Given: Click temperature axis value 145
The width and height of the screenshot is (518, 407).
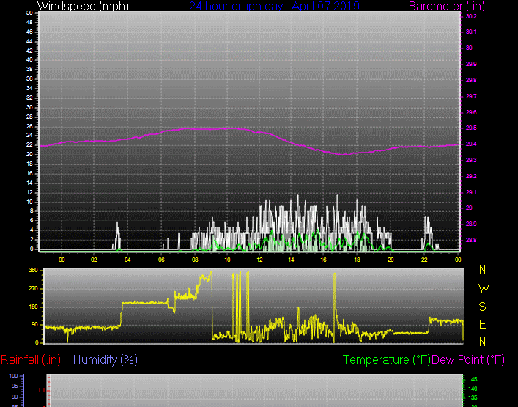Looking at the screenshot, I should tap(473, 380).
